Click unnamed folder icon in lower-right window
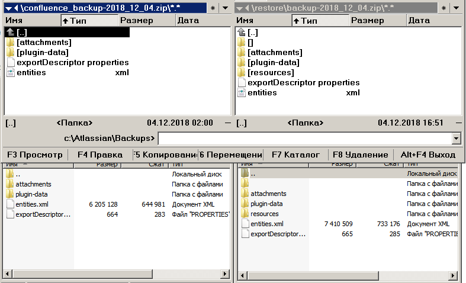Viewport: 466px width, 283px height. click(x=245, y=184)
